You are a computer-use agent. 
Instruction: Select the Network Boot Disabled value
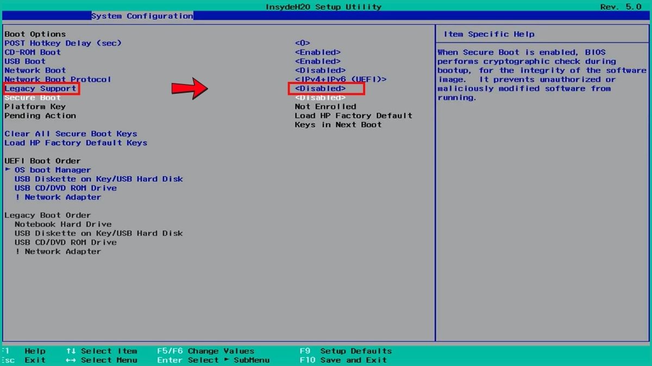pyautogui.click(x=320, y=70)
